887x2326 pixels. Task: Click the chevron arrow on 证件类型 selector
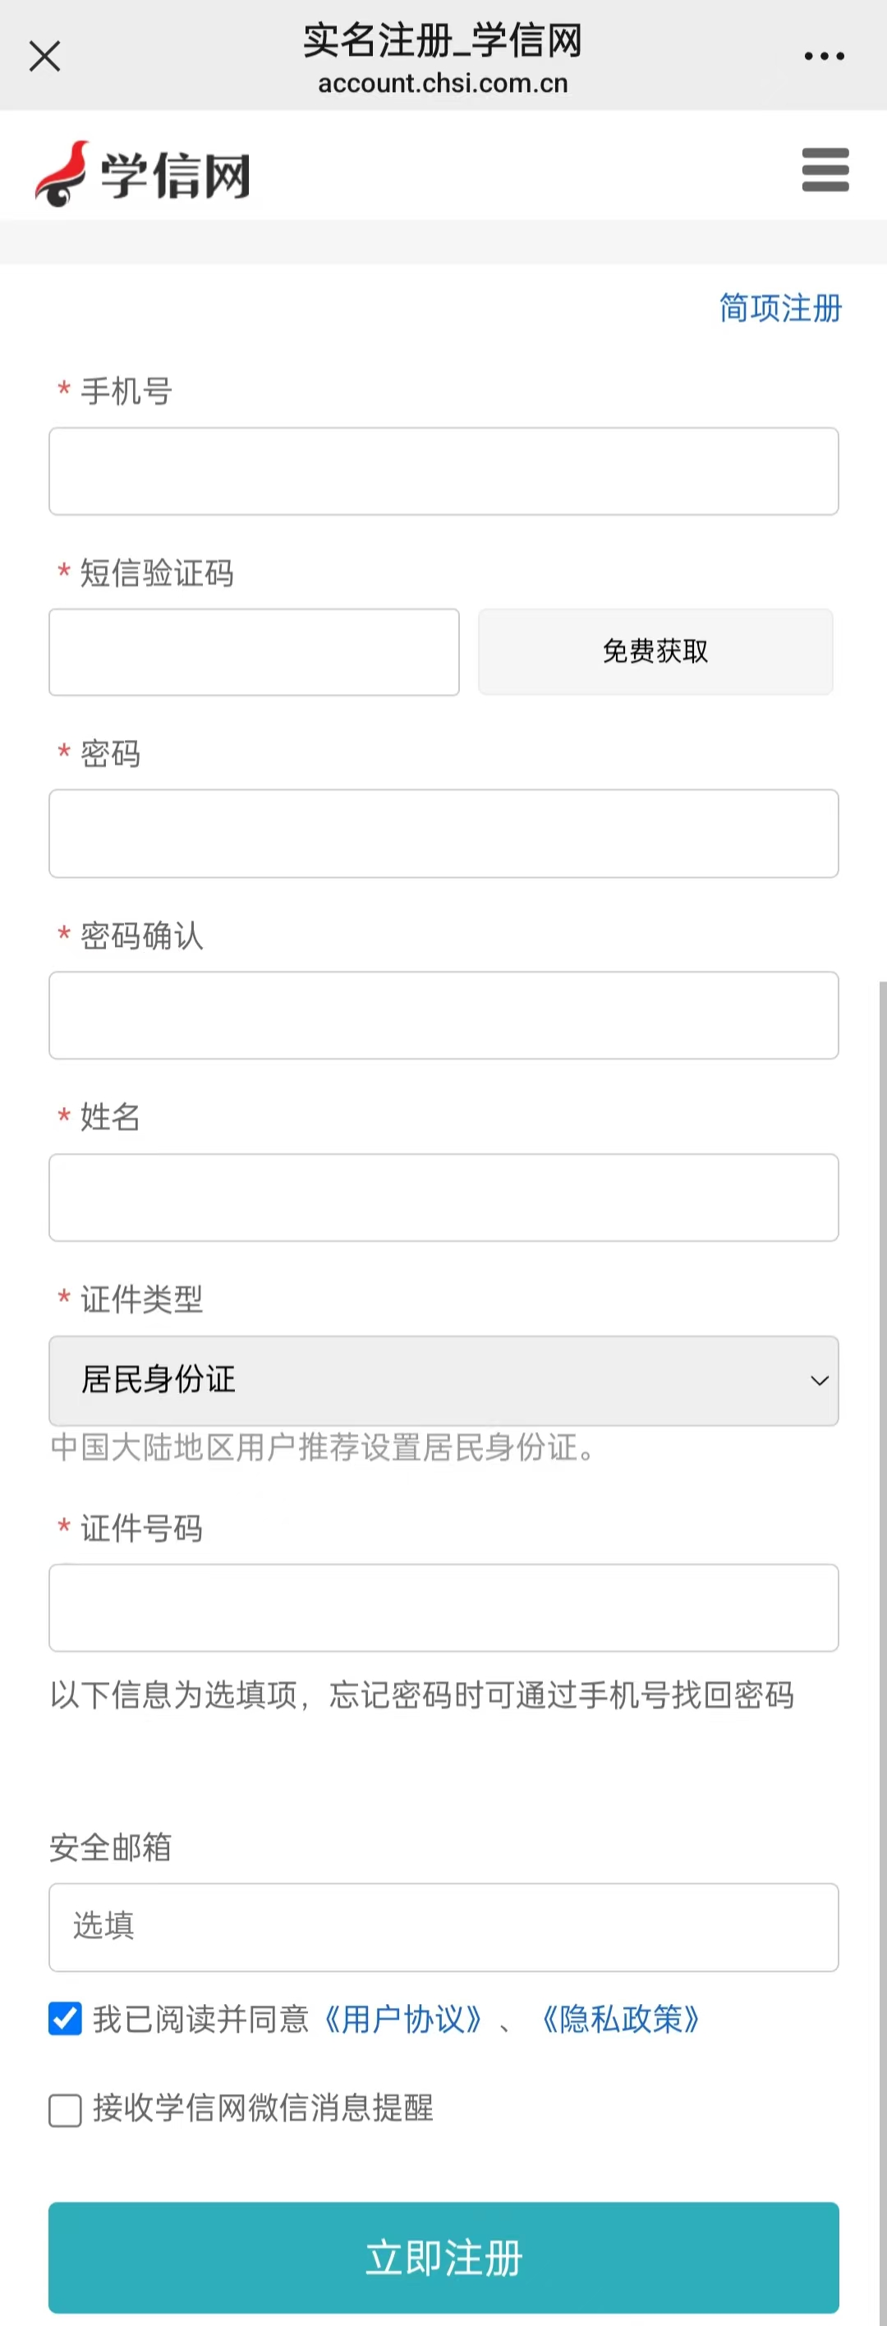pos(820,1381)
